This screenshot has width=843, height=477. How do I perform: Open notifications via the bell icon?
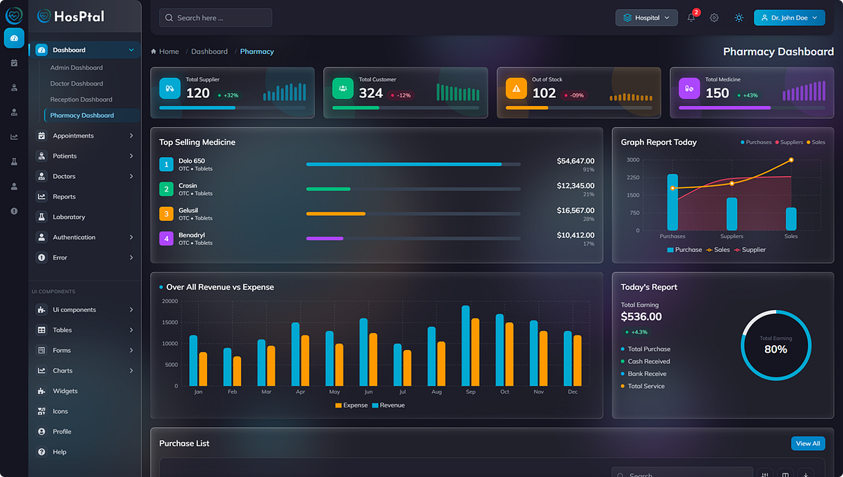tap(691, 18)
